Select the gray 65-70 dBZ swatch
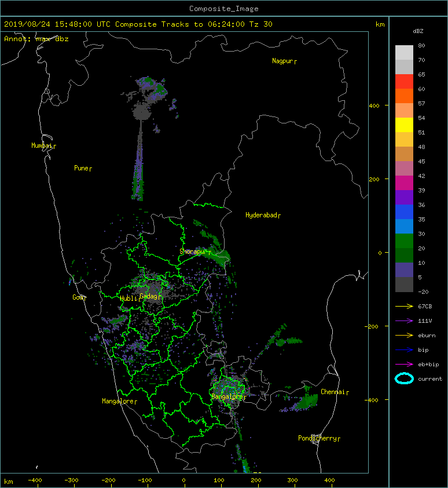448x488 pixels. tap(404, 67)
